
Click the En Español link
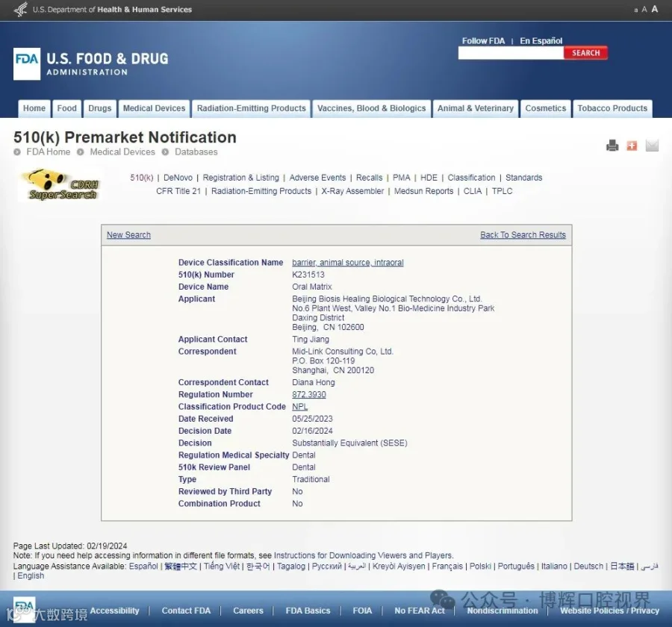(x=541, y=41)
